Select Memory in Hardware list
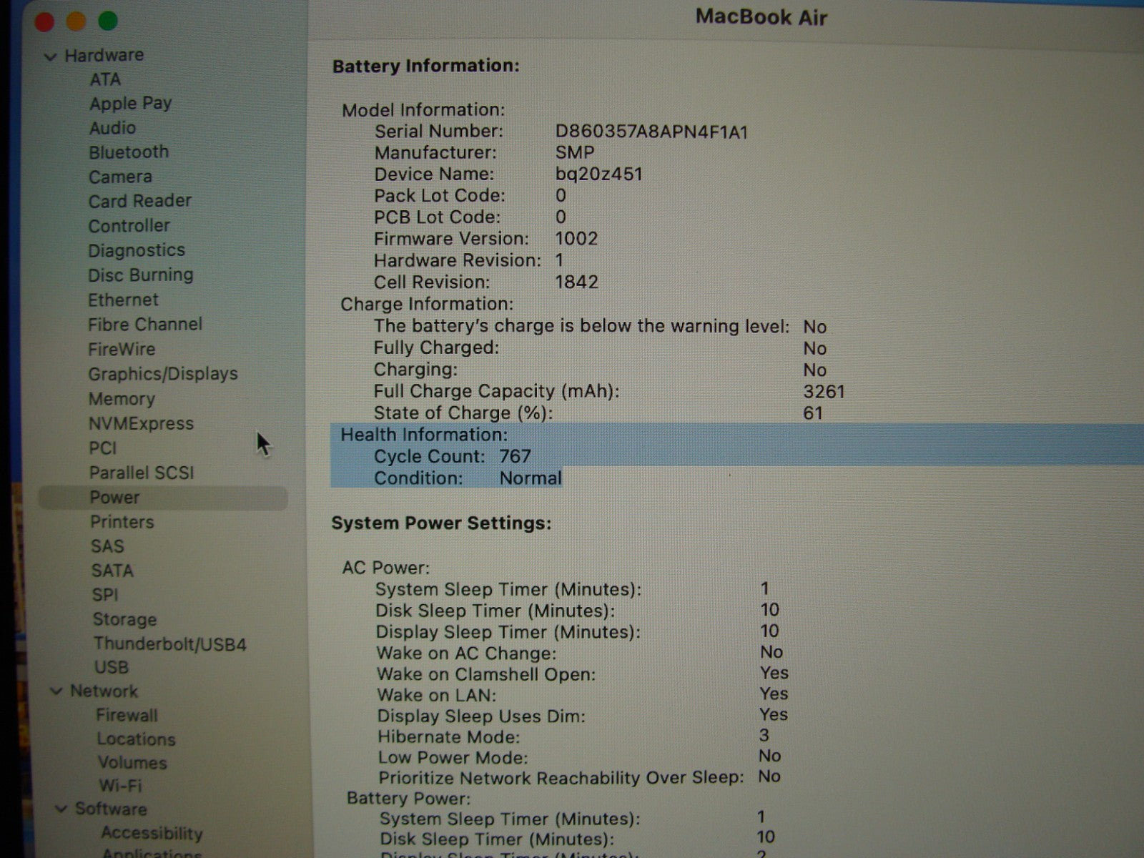Screen dimensions: 1144x858 pyautogui.click(x=122, y=399)
